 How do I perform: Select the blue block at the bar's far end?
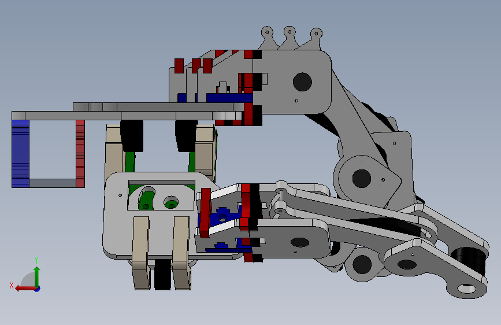[x=20, y=154]
